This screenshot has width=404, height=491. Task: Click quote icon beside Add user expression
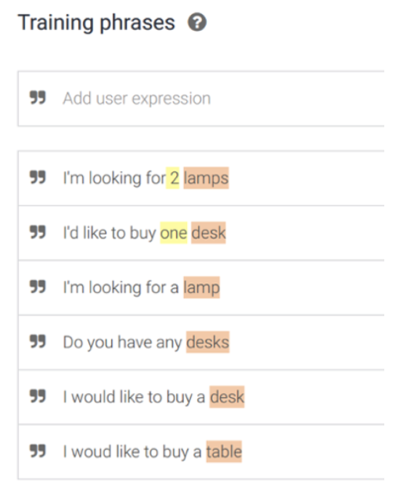38,97
